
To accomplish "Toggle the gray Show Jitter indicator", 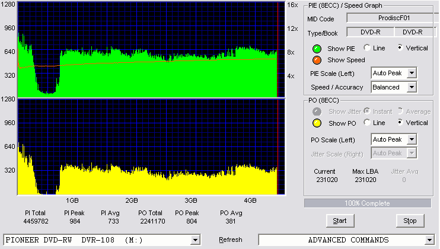I will click(x=317, y=111).
